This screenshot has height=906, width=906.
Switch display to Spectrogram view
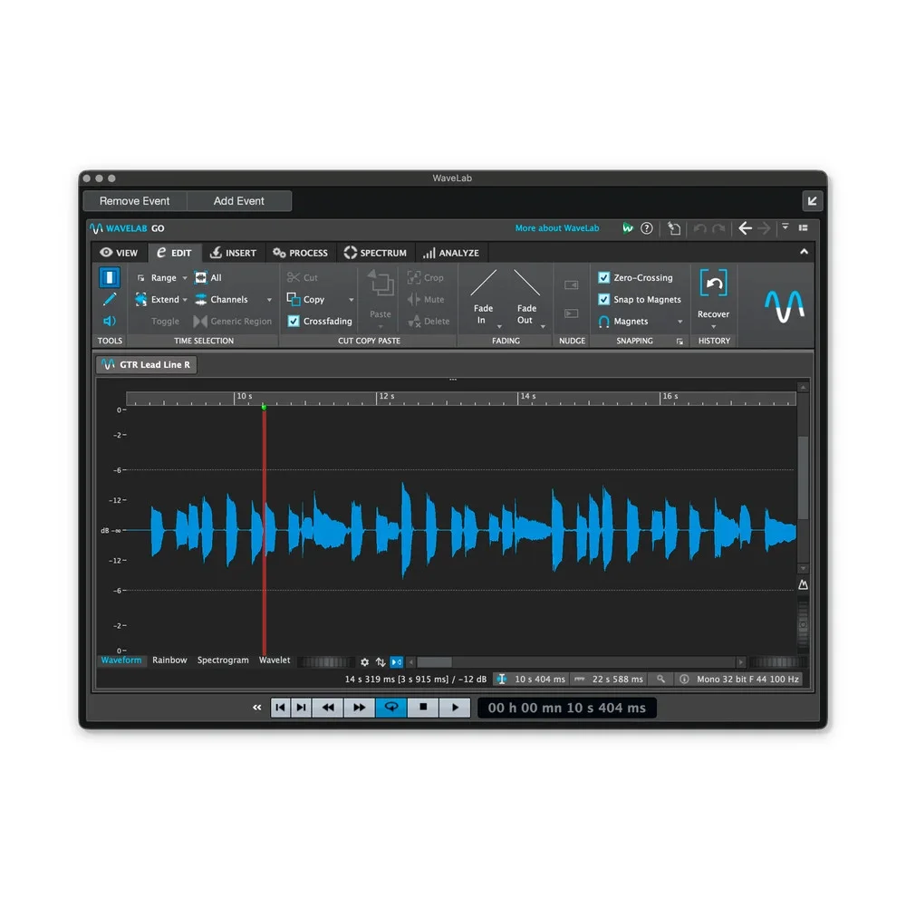(223, 660)
